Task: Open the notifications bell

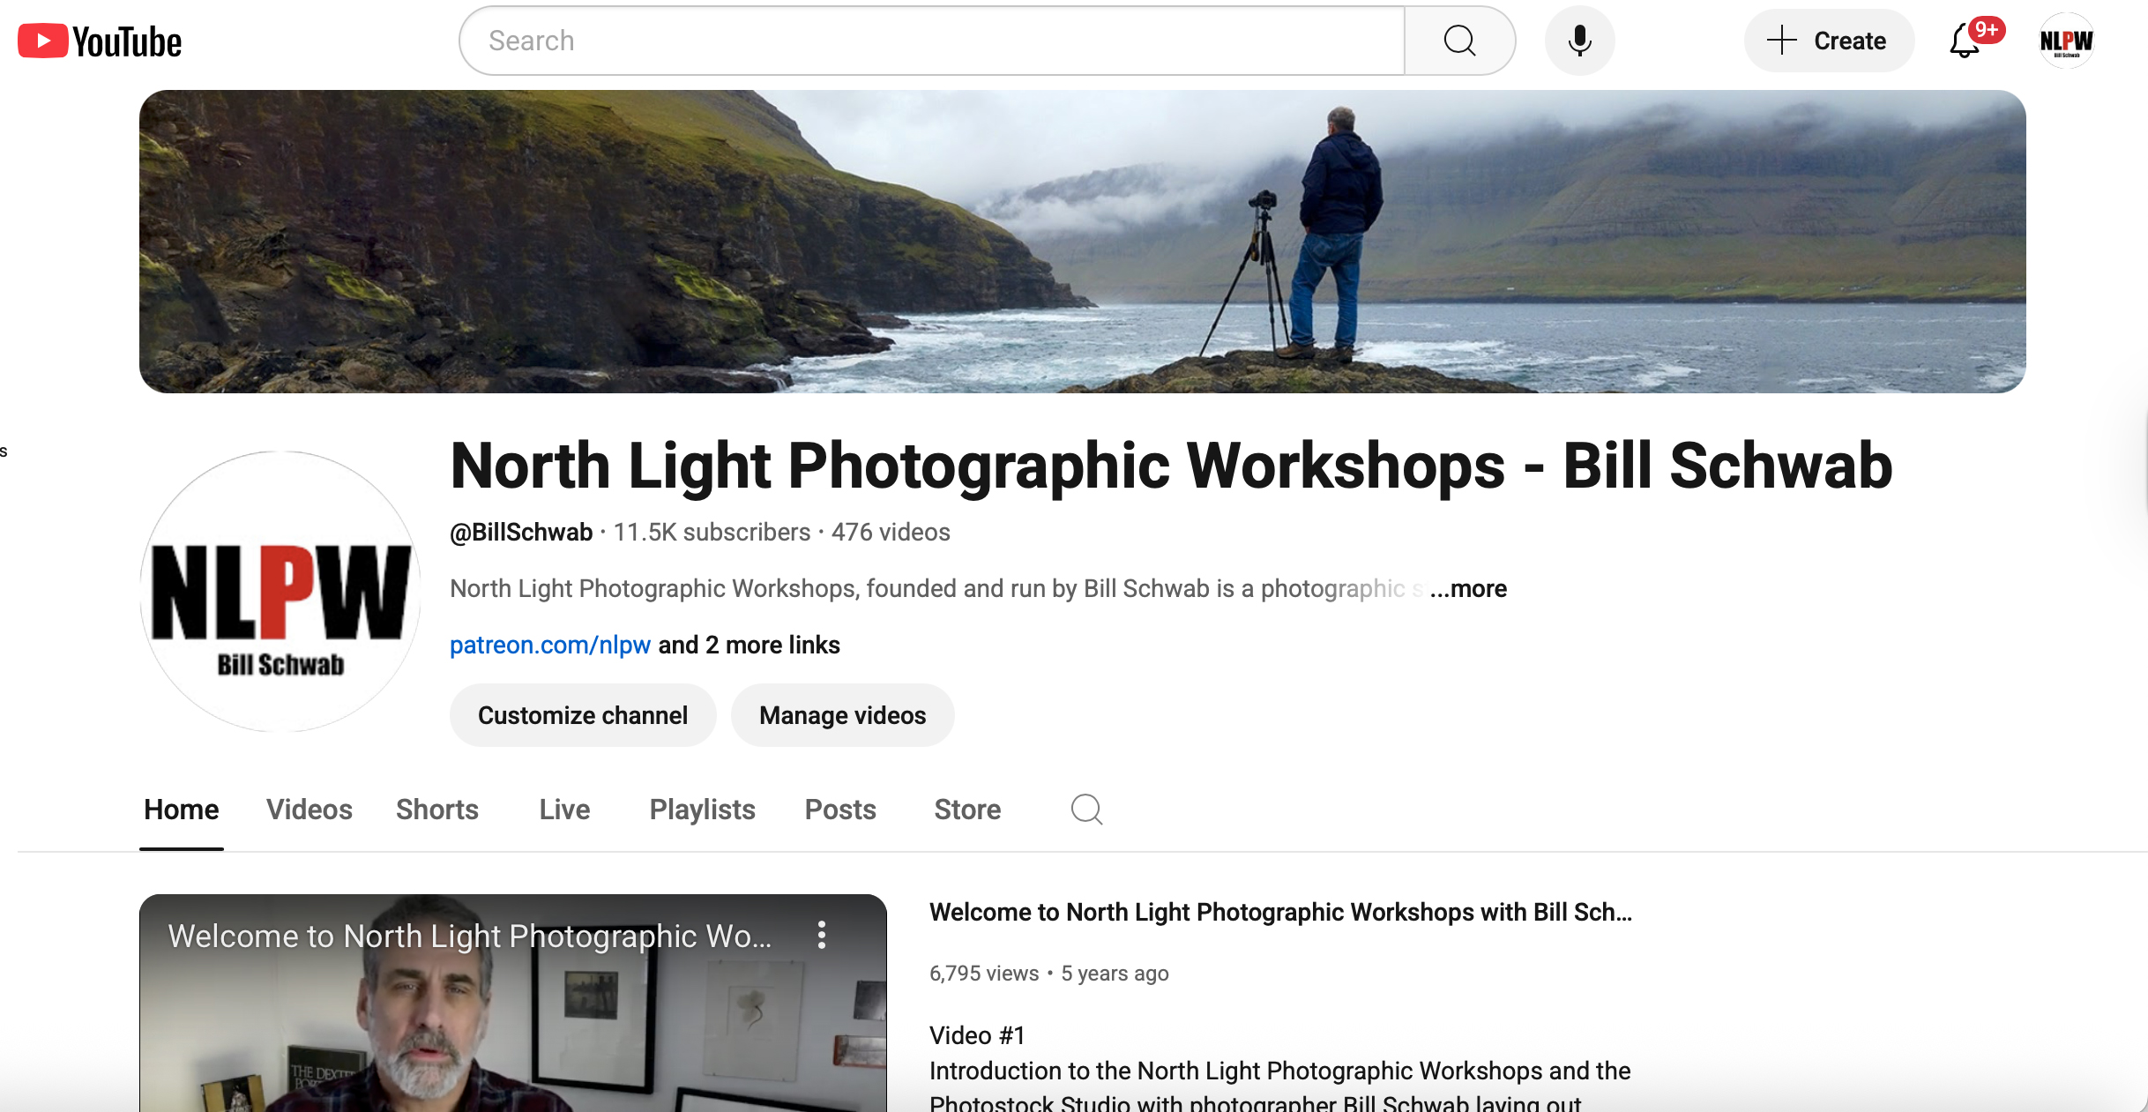Action: (1965, 41)
